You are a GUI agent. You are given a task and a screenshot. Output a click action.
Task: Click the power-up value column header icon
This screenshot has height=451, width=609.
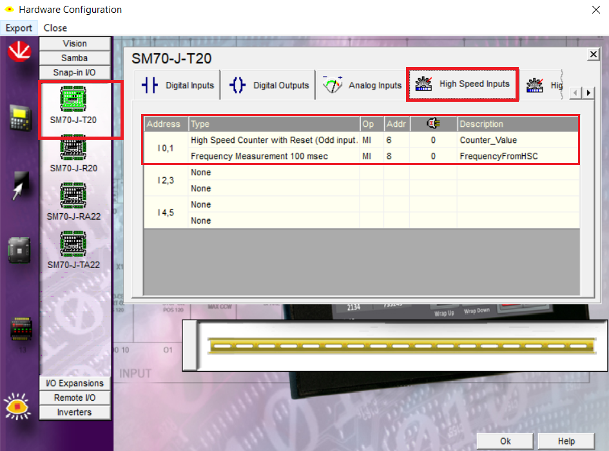(433, 124)
